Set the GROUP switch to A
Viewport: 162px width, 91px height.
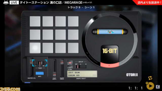(80, 67)
